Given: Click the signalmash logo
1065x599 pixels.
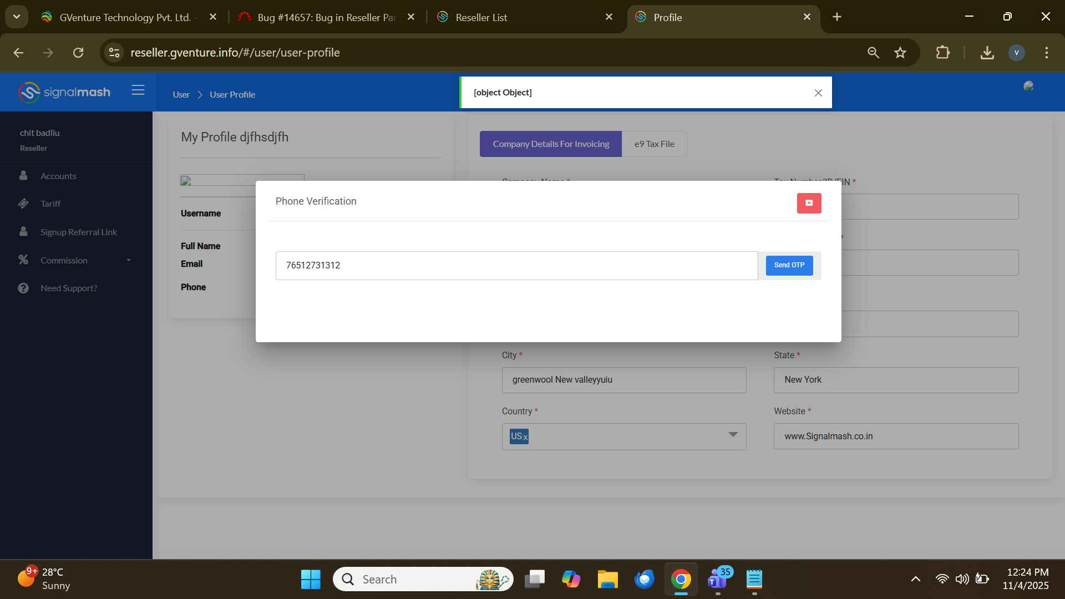Looking at the screenshot, I should pos(64,92).
